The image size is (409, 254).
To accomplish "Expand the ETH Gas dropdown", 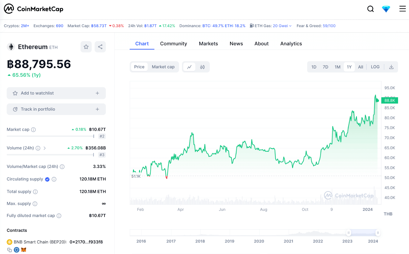I will pos(290,26).
